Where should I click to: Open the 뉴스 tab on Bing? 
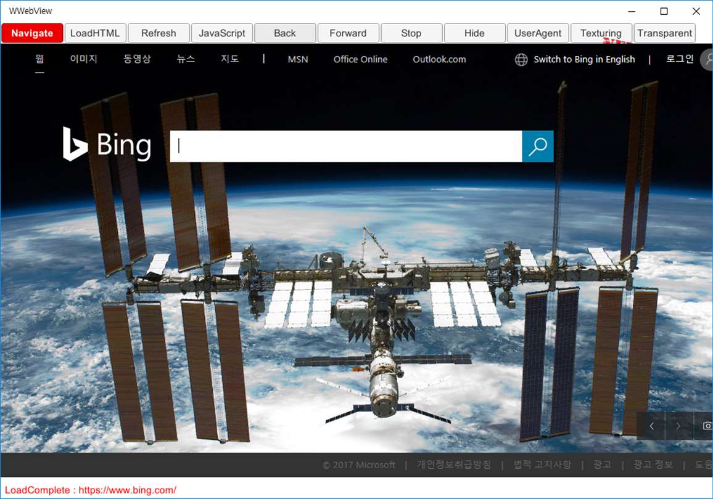186,59
